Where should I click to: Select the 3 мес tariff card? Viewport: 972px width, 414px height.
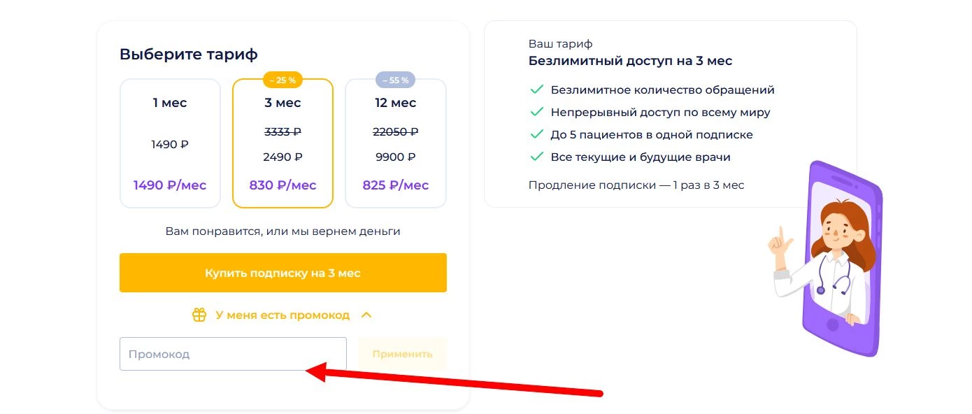pyautogui.click(x=283, y=143)
